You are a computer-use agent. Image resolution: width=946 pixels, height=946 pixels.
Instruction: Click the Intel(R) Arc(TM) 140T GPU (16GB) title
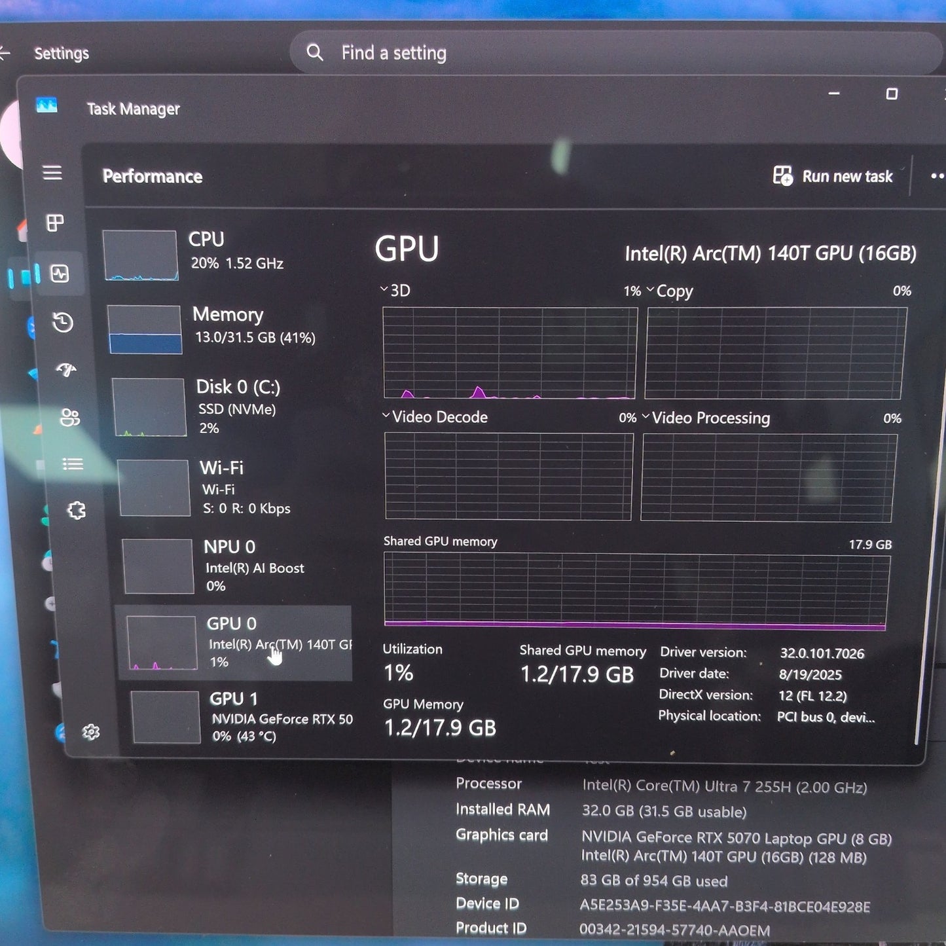point(771,253)
